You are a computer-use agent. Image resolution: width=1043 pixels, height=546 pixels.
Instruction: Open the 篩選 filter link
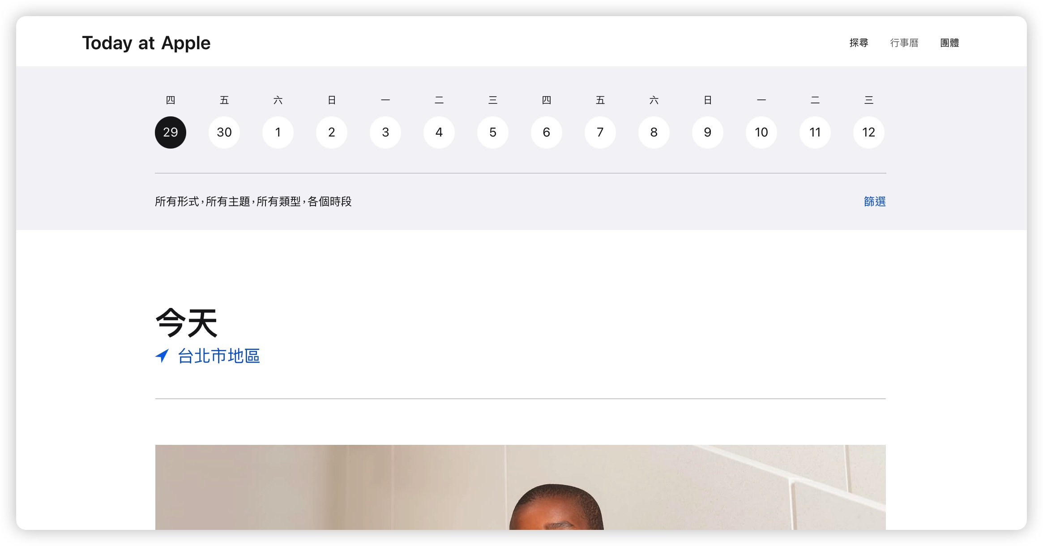875,201
